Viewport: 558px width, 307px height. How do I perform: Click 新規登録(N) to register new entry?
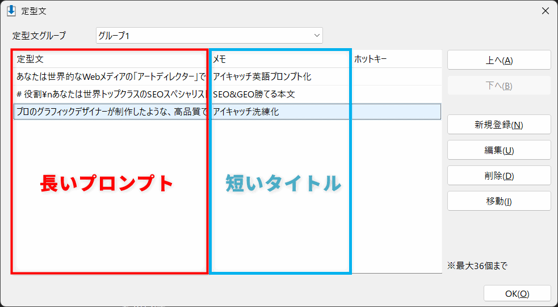[499, 125]
